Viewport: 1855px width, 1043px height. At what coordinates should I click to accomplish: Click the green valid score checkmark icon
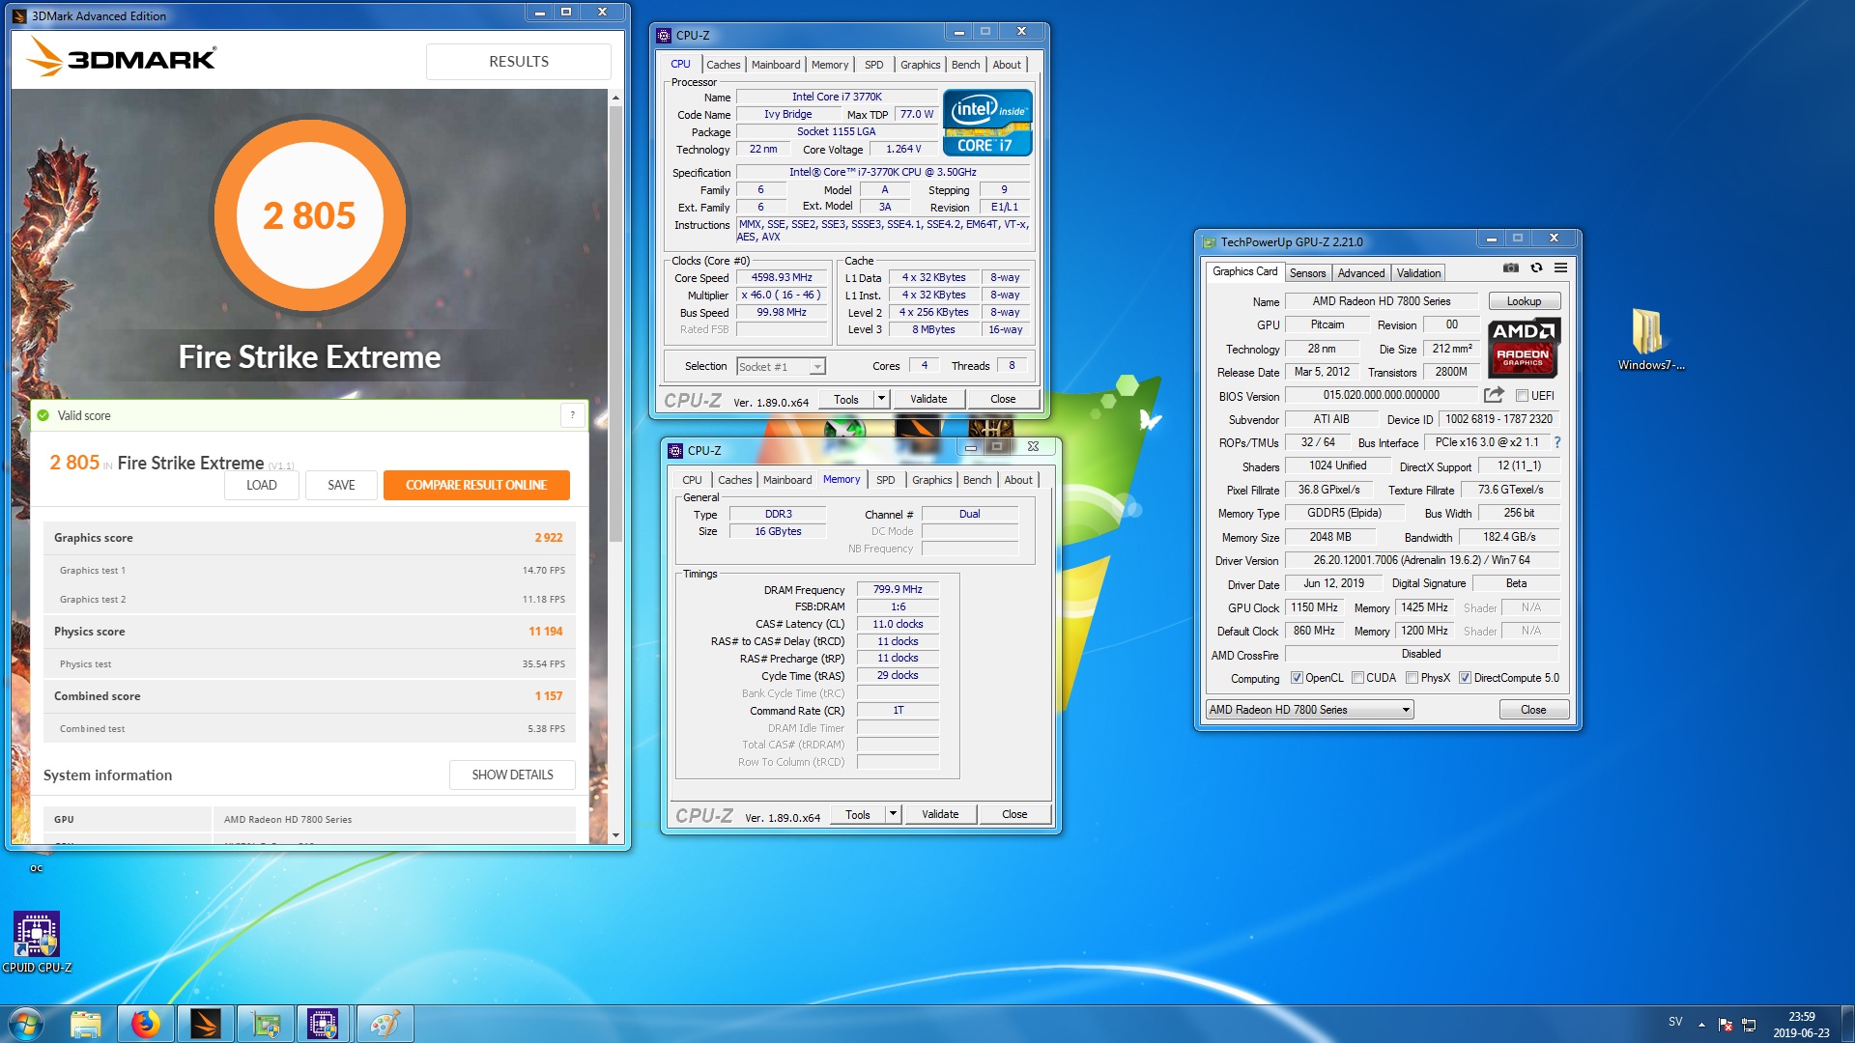43,415
